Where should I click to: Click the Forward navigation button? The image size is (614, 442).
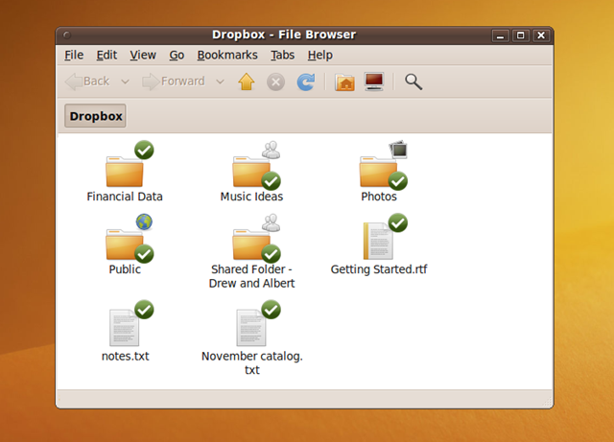[173, 81]
